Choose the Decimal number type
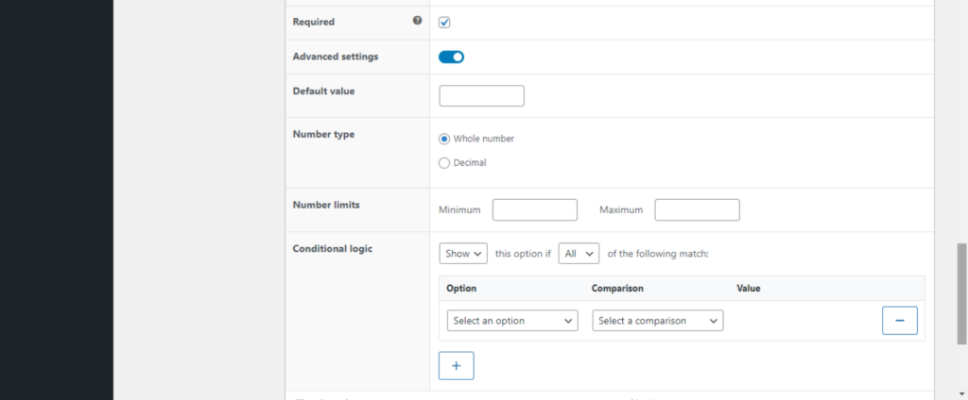This screenshot has height=400, width=968. click(x=444, y=162)
